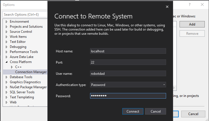Click the Host name input field

coord(128,51)
